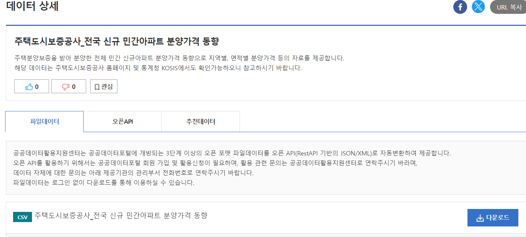Copy the page URL with the URL 복사 button
The image size is (526, 237).
pos(509,7)
